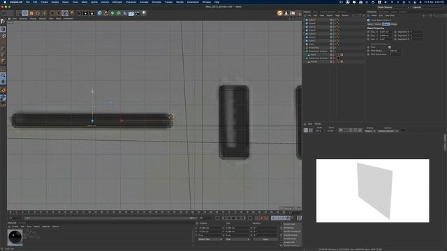Viewport: 447px width, 251px height.
Task: Click the Make Editable sidebar icon
Action: pos(3,22)
